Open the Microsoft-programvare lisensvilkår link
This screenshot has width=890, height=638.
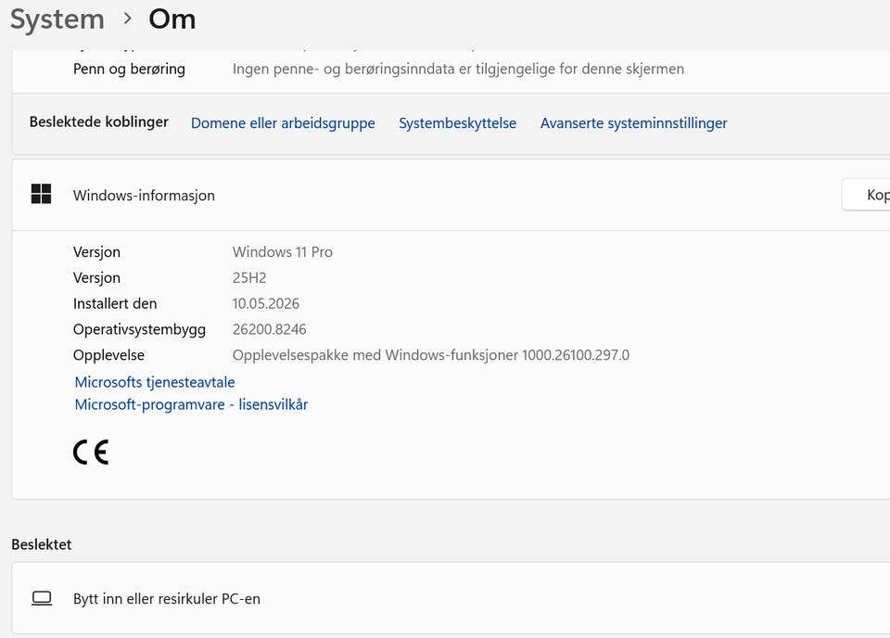pyautogui.click(x=191, y=404)
